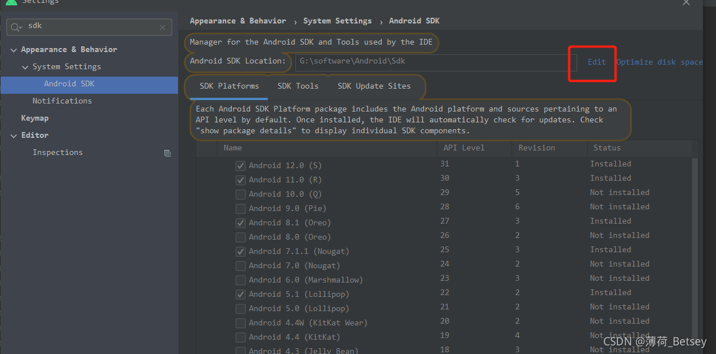The height and width of the screenshot is (354, 716).
Task: Click Not installed status for Android 9.0
Action: pos(620,207)
